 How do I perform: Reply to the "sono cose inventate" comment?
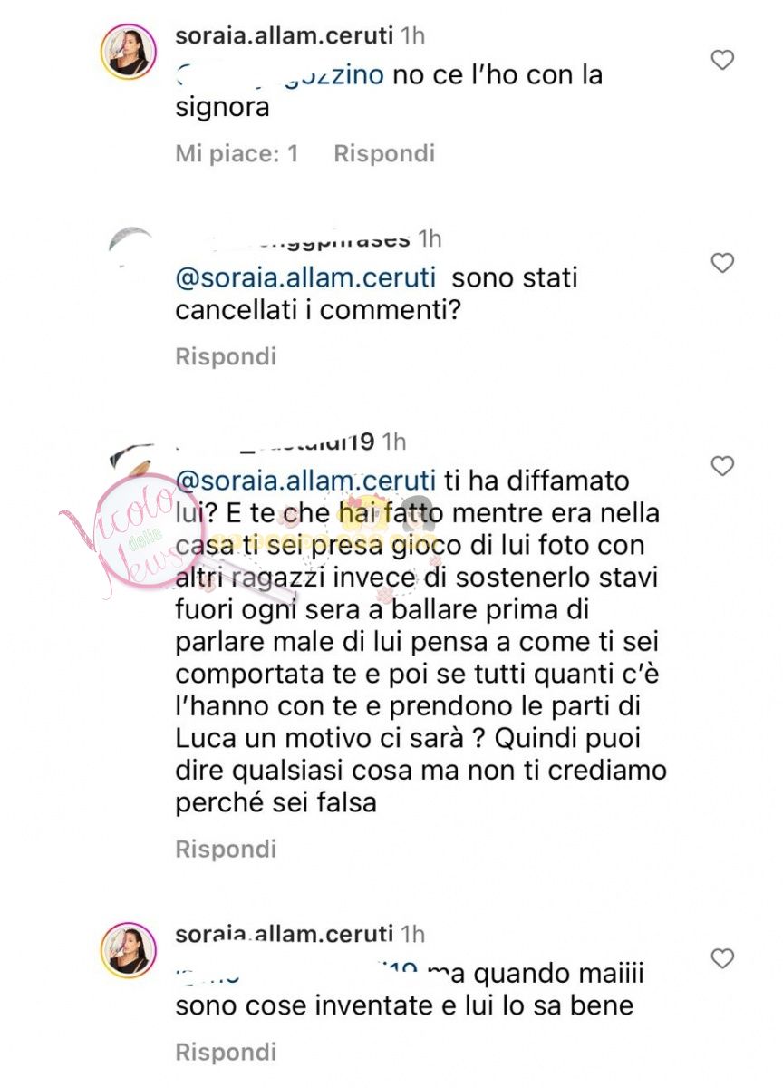click(226, 1053)
